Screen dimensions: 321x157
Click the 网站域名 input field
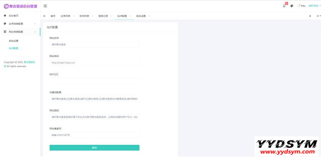click(x=94, y=63)
